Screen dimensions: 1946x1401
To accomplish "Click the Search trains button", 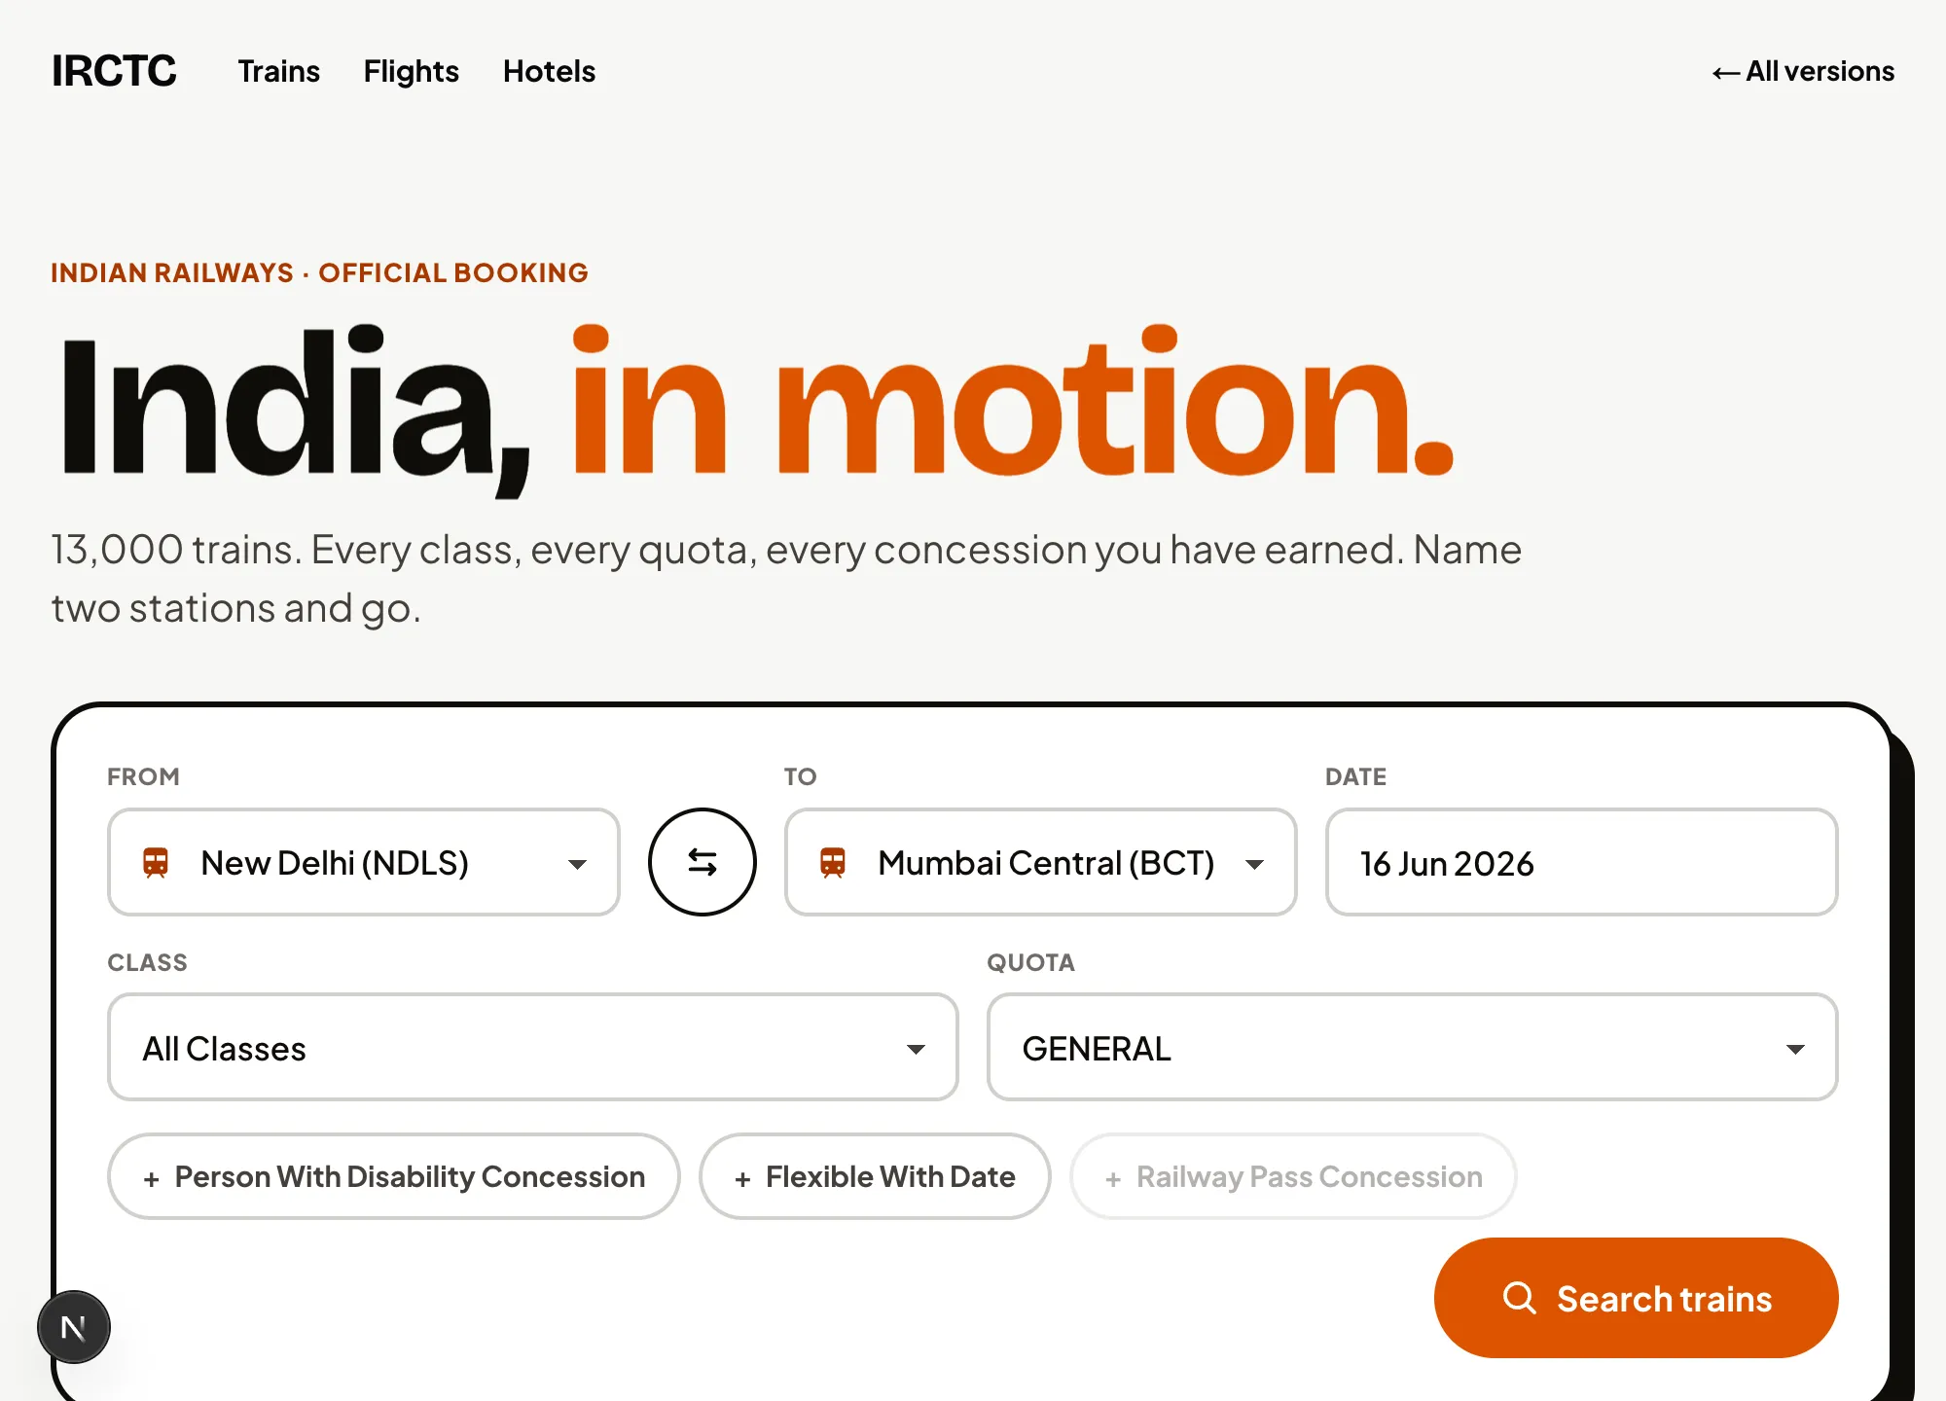I will [x=1636, y=1298].
